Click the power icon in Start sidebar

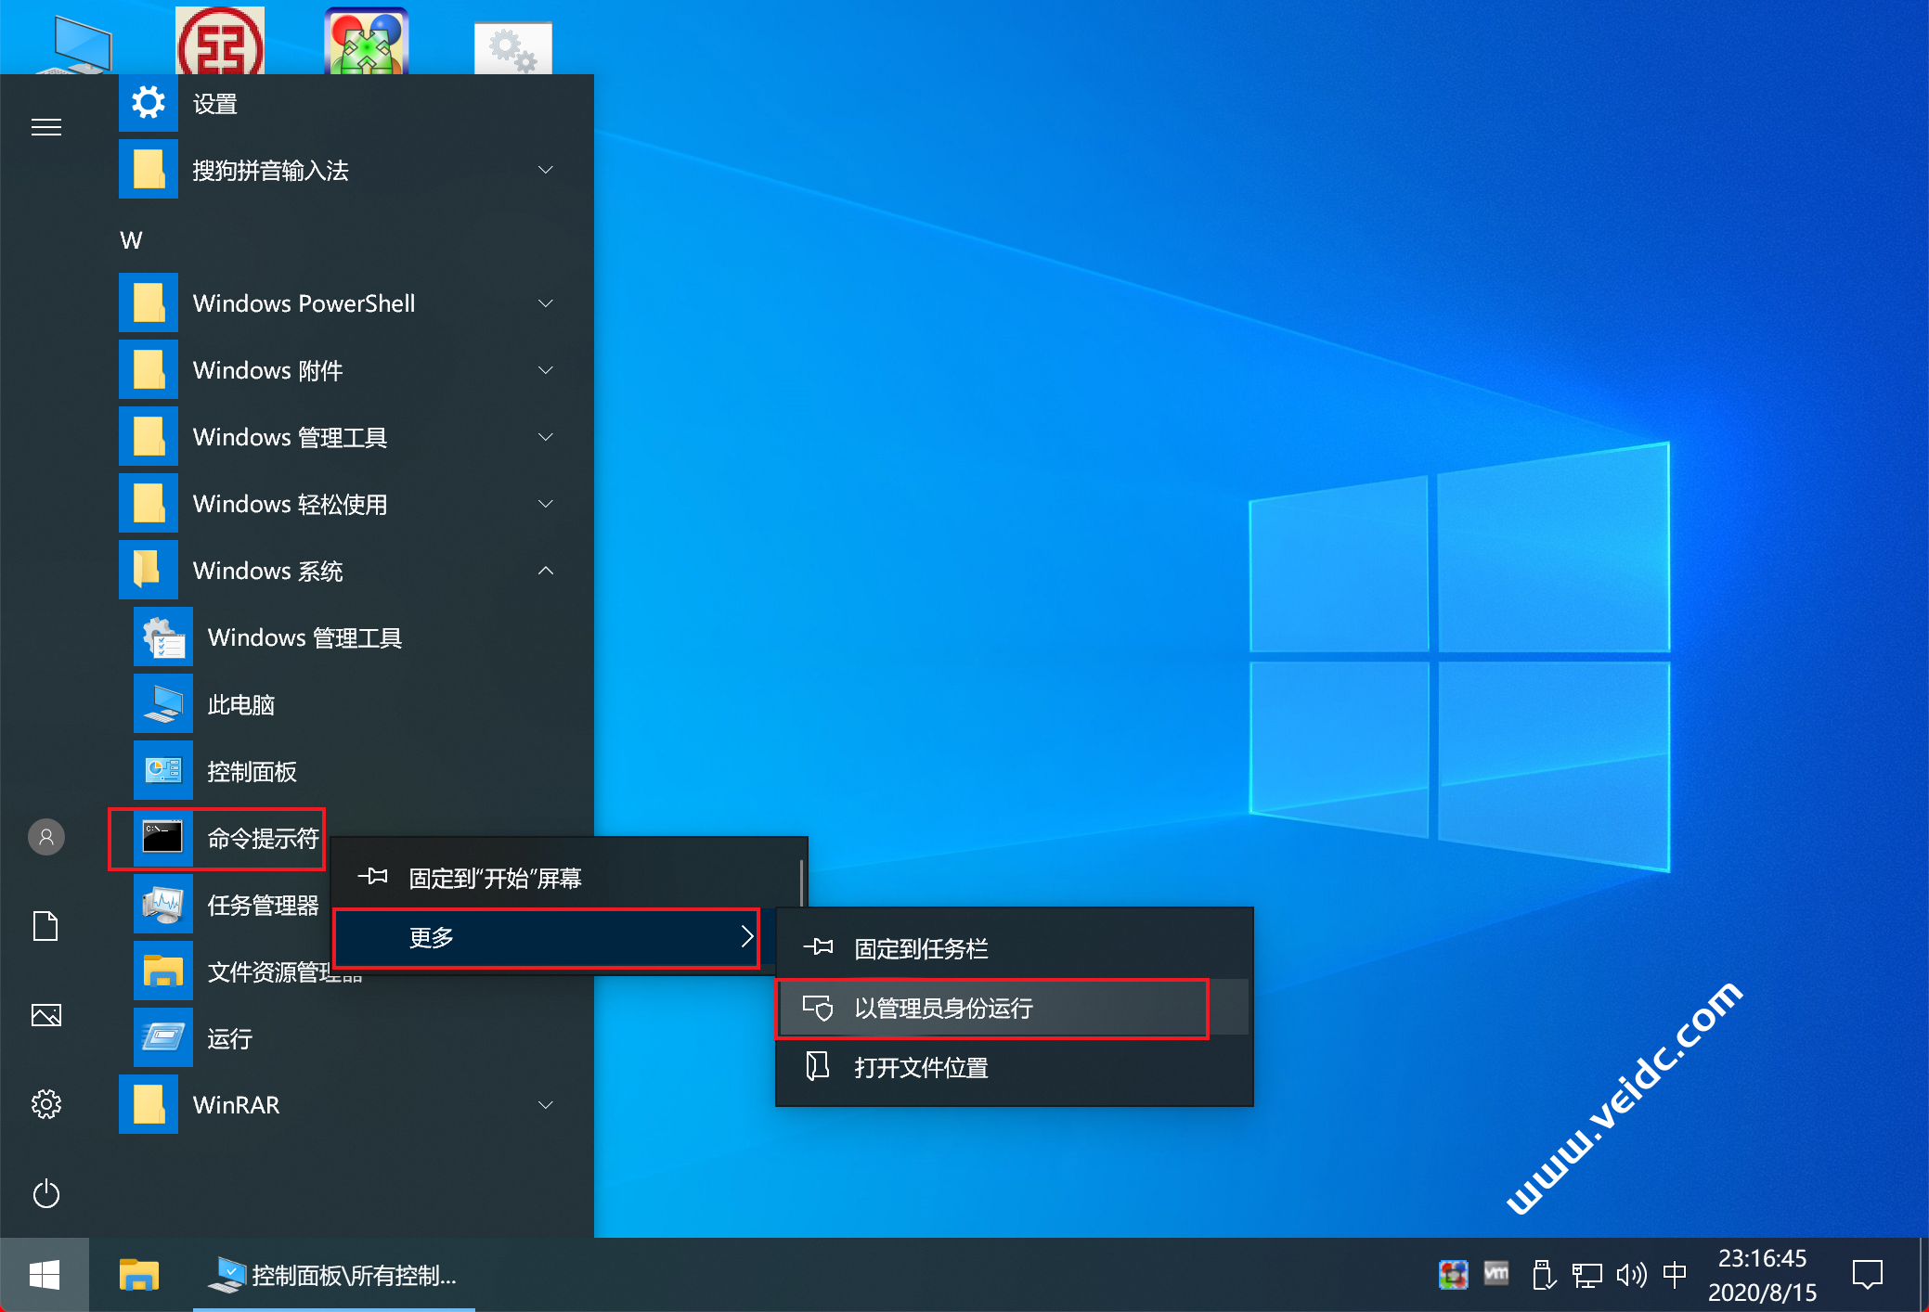(x=45, y=1193)
